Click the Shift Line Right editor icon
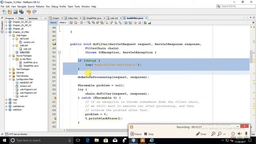 tap(130, 23)
